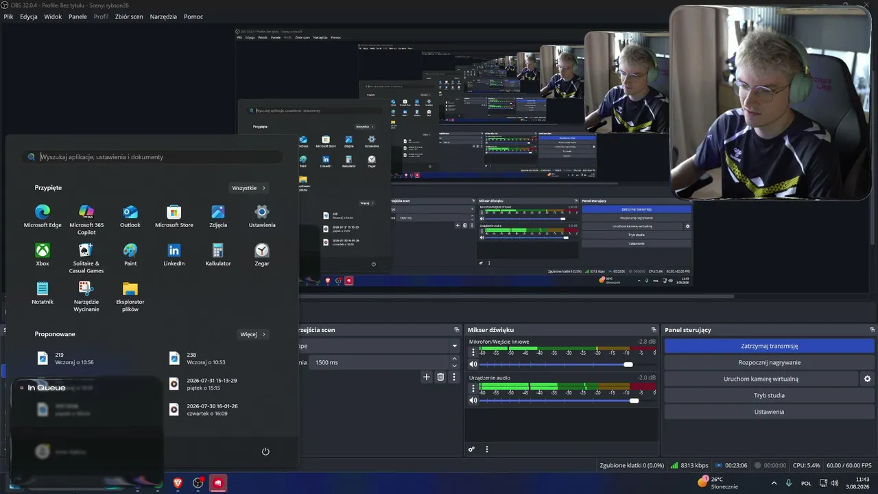Open Eksplorator plików
This screenshot has width=878, height=494.
click(130, 296)
